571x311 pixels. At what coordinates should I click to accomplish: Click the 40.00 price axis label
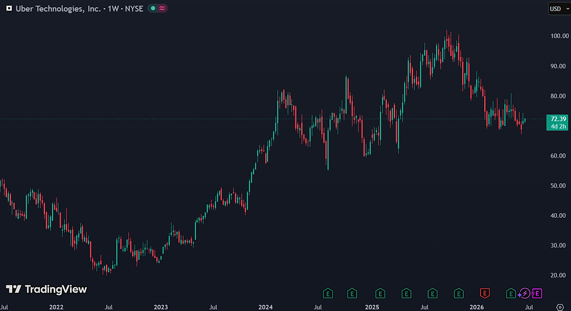point(558,215)
